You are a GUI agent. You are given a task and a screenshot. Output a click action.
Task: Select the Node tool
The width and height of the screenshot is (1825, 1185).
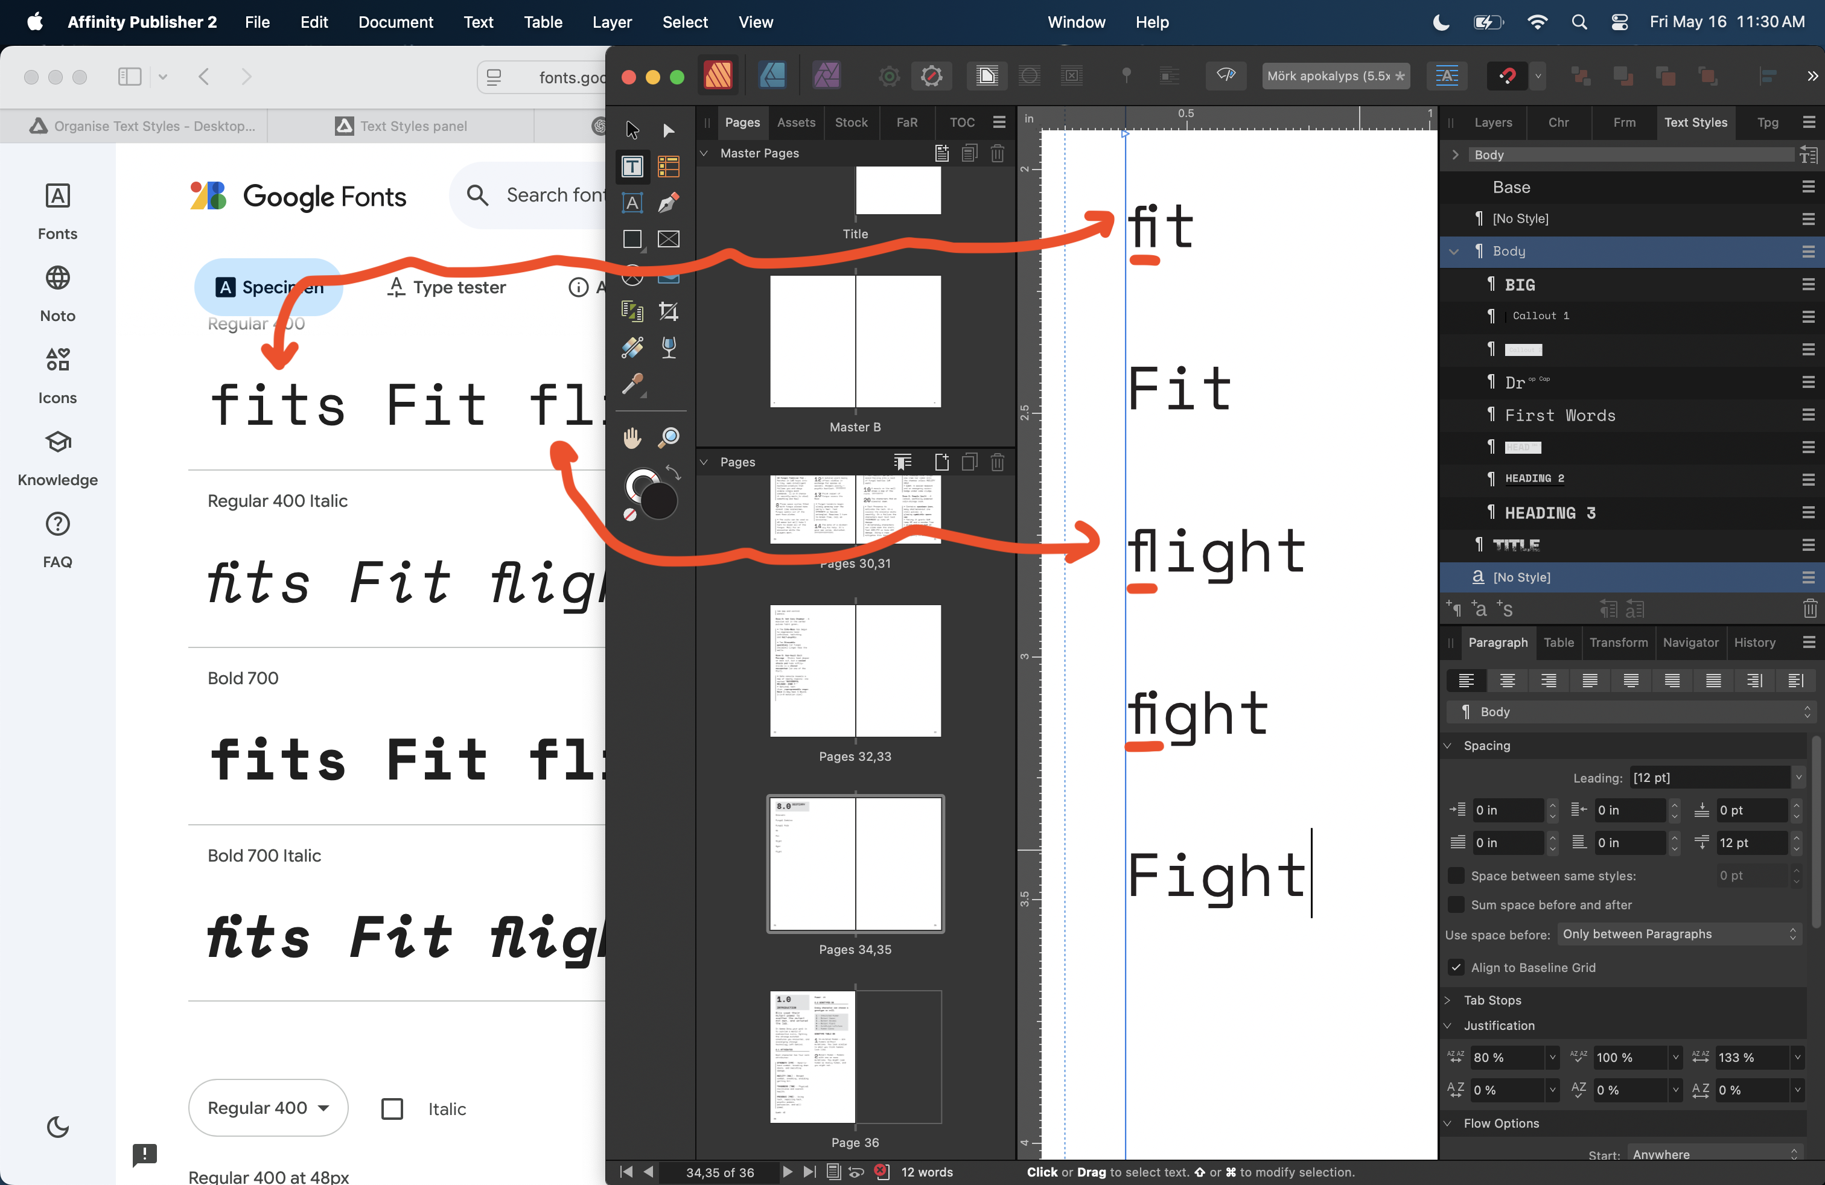669,130
